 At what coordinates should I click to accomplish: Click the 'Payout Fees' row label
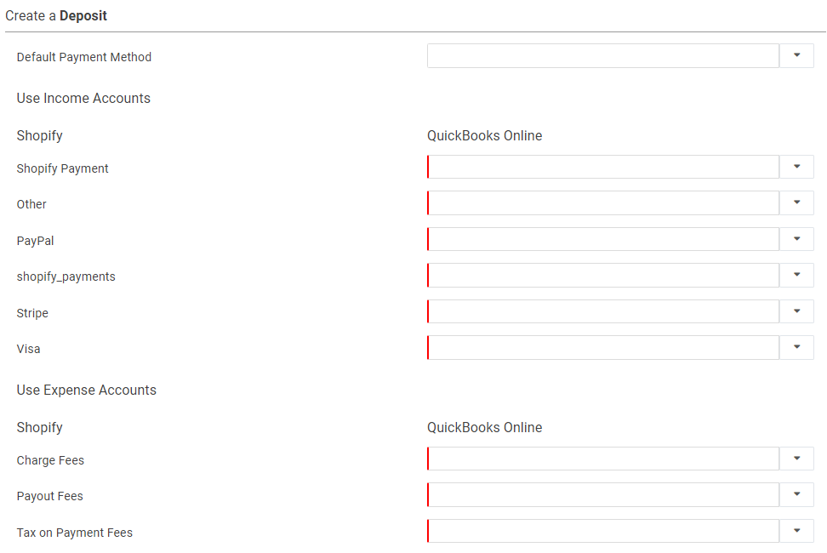pyautogui.click(x=49, y=496)
